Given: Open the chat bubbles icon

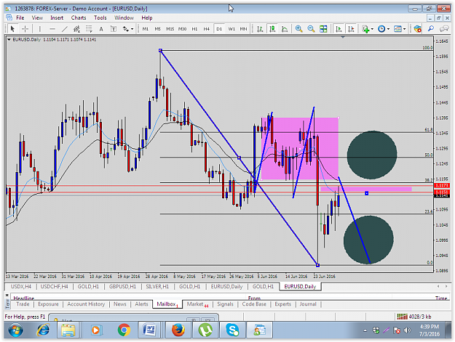Looking at the screenshot, I should click(444, 28).
